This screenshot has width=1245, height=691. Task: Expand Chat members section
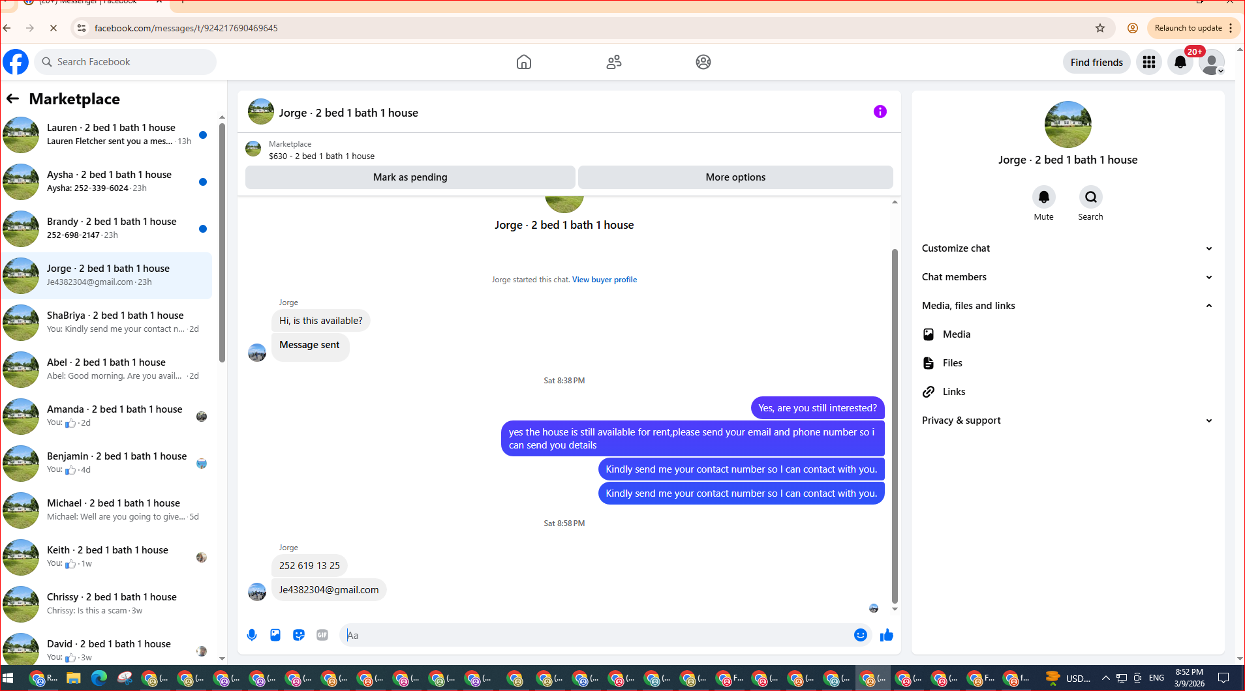[x=1068, y=277]
